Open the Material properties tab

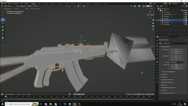click(x=157, y=78)
